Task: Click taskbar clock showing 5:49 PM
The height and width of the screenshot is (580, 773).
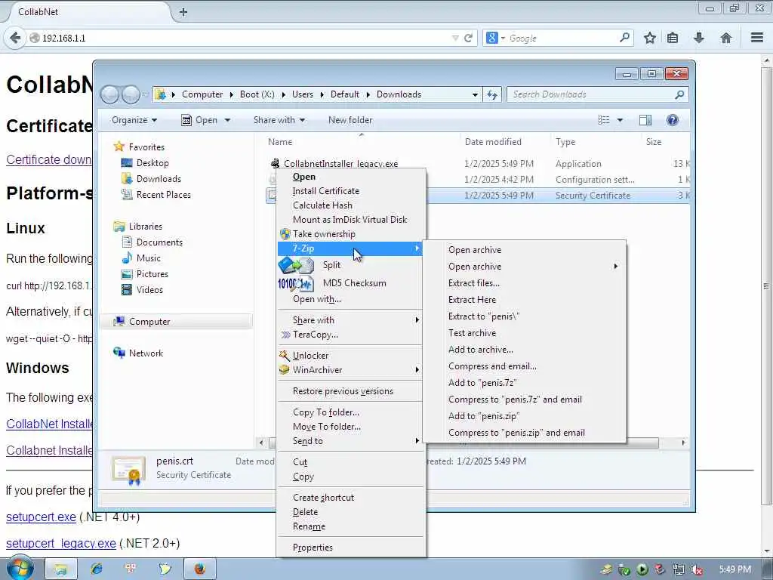Action: [735, 569]
